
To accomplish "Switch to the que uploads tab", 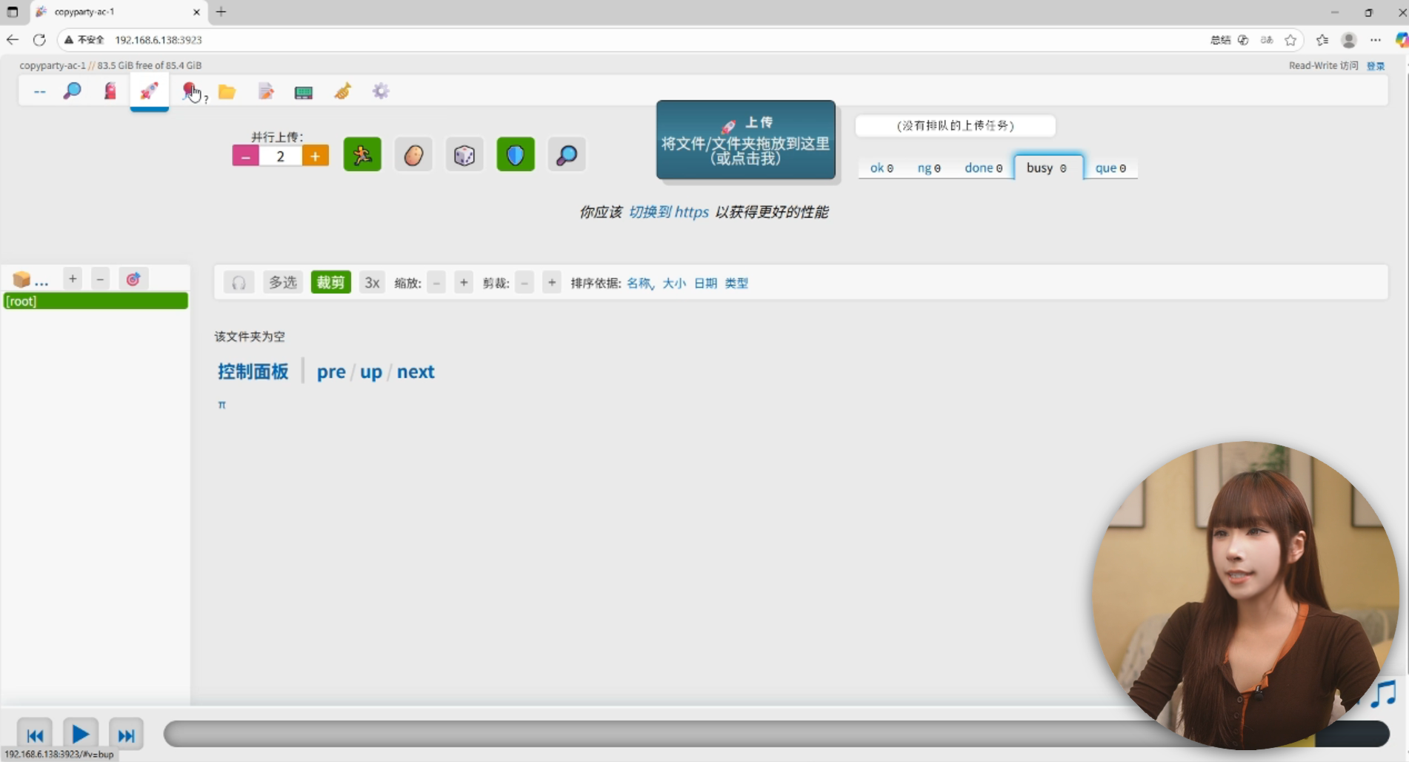I will click(1110, 168).
